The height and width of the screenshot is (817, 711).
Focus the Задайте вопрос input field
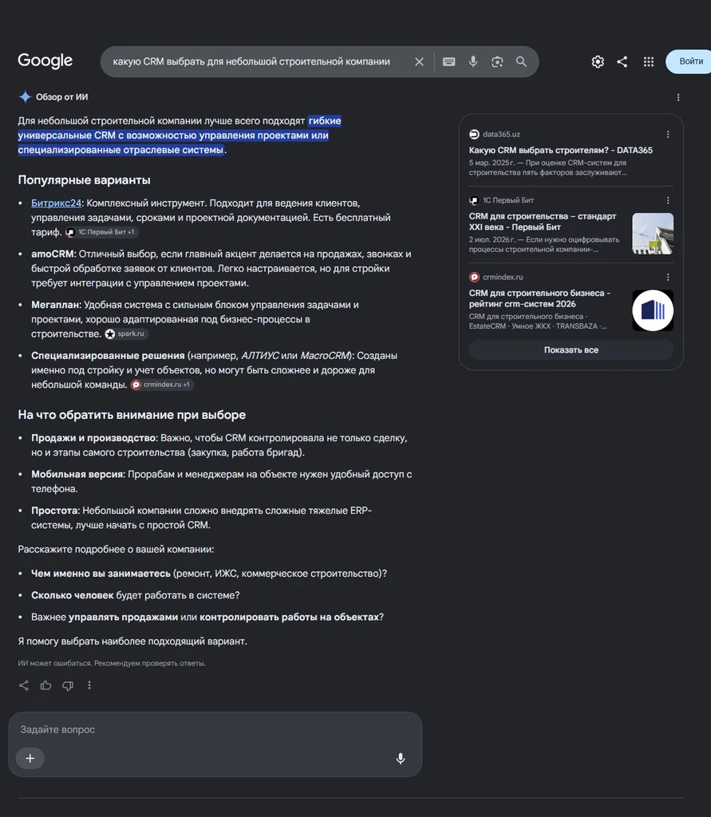point(215,729)
